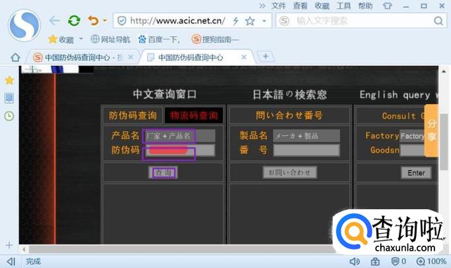Open the 查看 menu
Image resolution: width=451 pixels, height=268 pixels.
(x=300, y=6)
